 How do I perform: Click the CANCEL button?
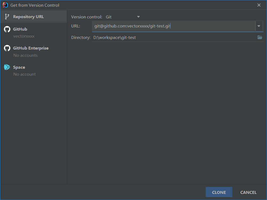point(248,192)
